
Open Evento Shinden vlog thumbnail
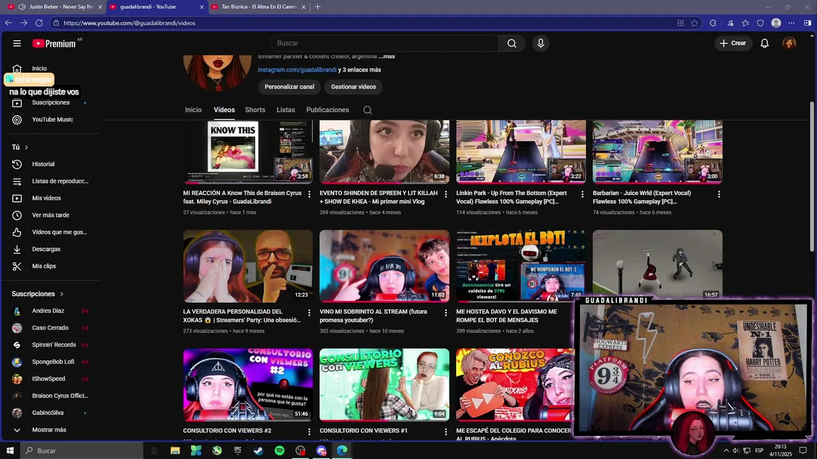pos(384,152)
